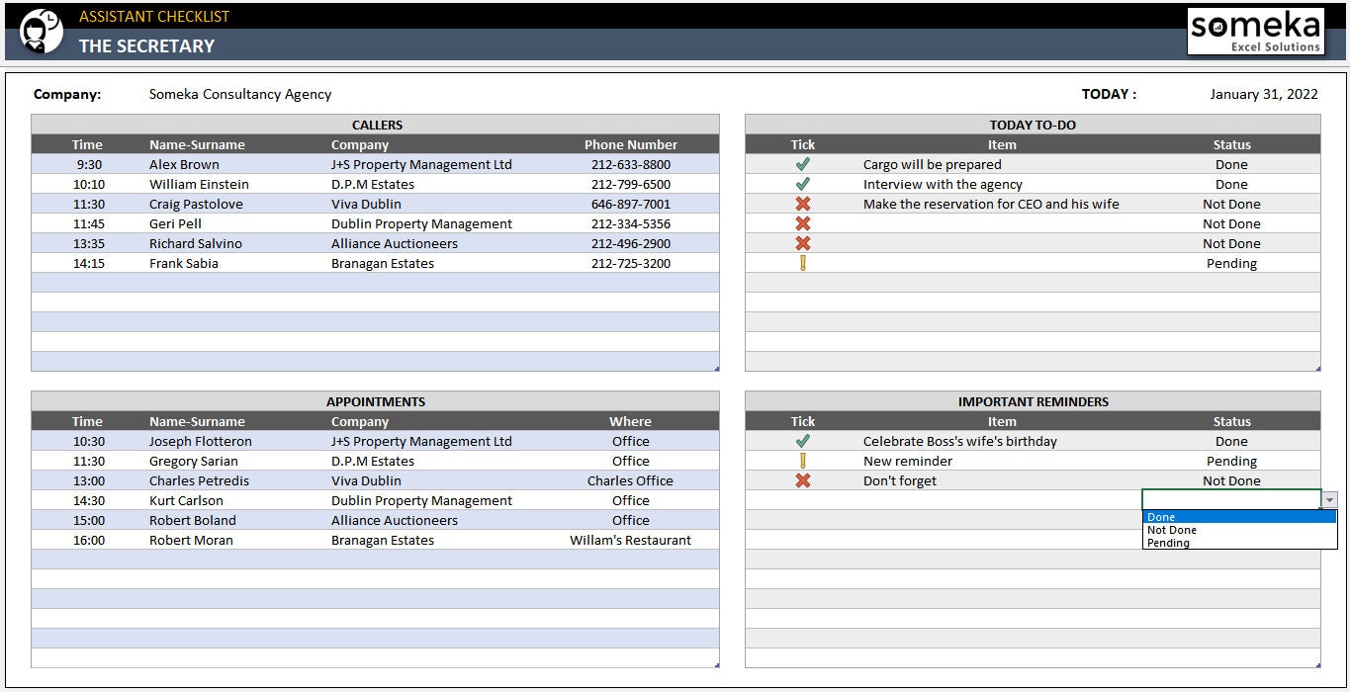Click the green checkmark for 'Cargo will be prepared'
The height and width of the screenshot is (692, 1350).
[x=802, y=164]
